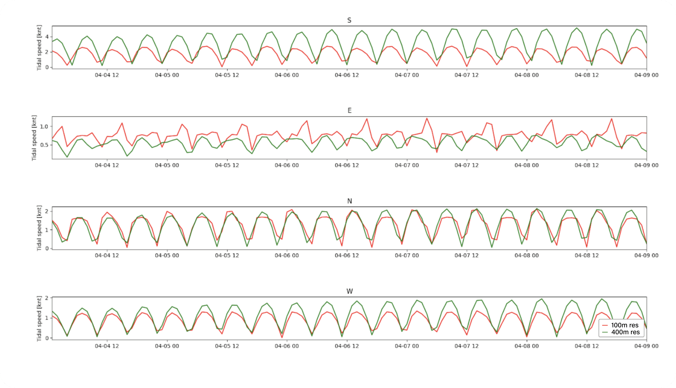This screenshot has width=676, height=388.
Task: Click the 04-06 00 tick label on E plot
Action: [x=287, y=165]
